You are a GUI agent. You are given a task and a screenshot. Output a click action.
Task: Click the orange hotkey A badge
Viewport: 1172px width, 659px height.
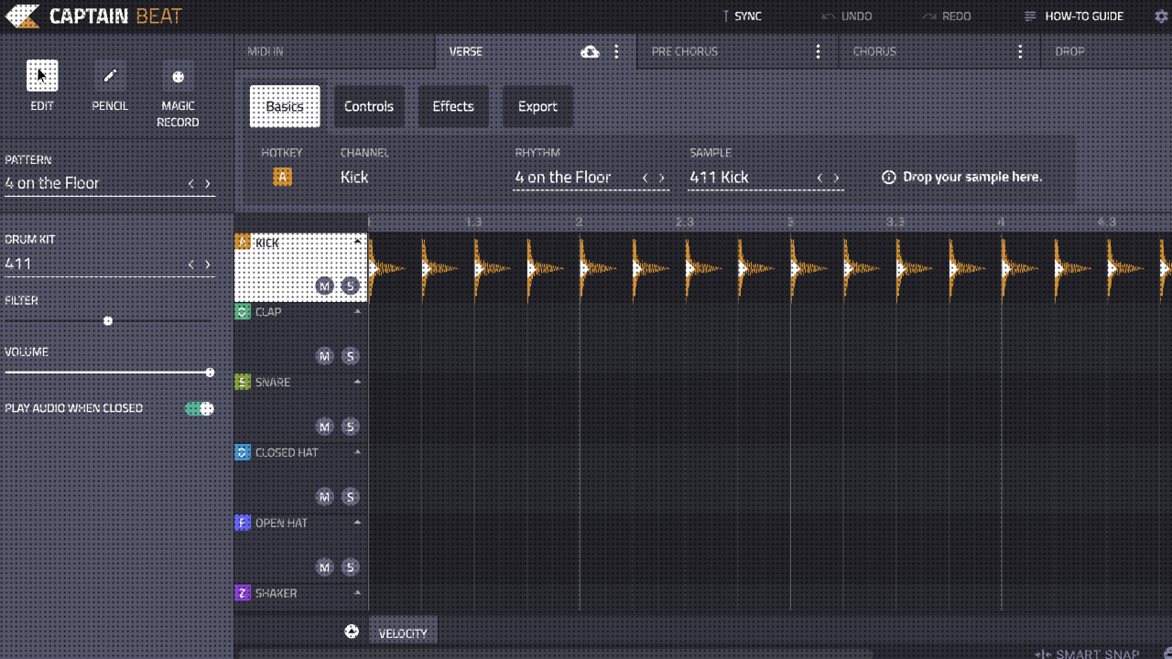pyautogui.click(x=282, y=177)
